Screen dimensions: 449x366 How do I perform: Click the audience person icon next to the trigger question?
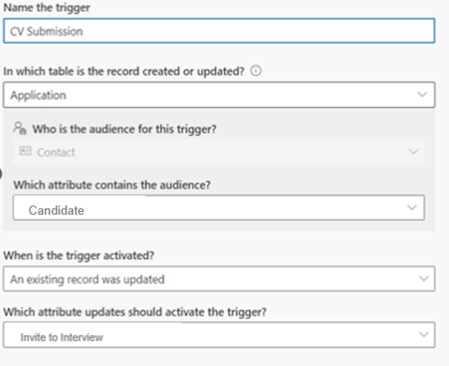[x=20, y=129]
